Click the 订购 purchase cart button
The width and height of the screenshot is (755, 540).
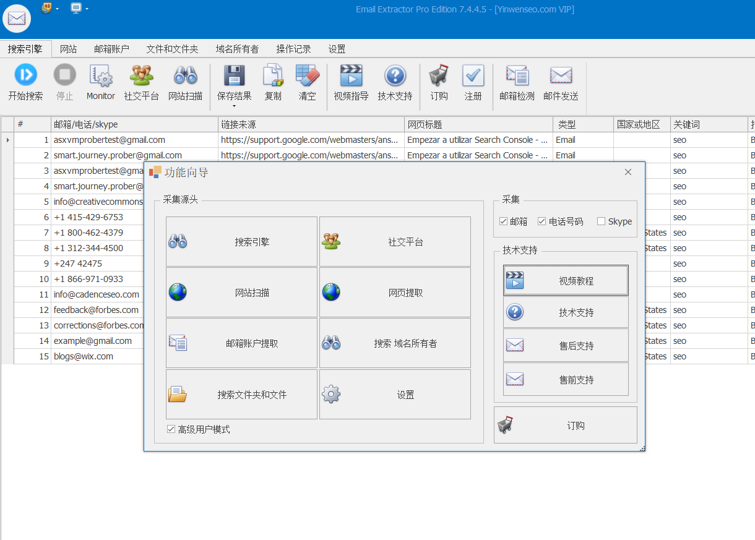click(565, 425)
